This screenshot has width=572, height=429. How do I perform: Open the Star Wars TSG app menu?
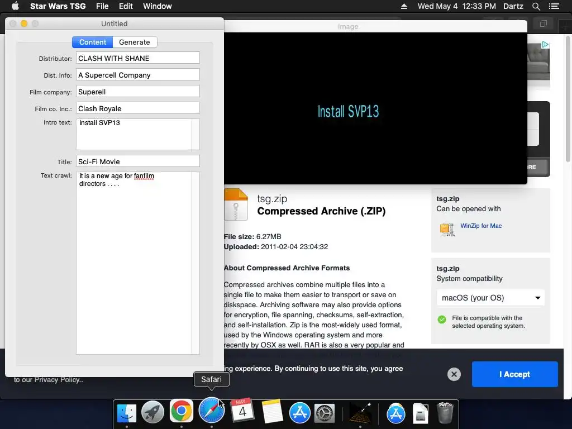point(58,6)
